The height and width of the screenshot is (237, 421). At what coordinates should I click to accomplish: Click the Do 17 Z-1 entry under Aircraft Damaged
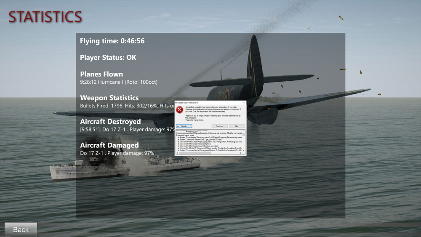117,153
